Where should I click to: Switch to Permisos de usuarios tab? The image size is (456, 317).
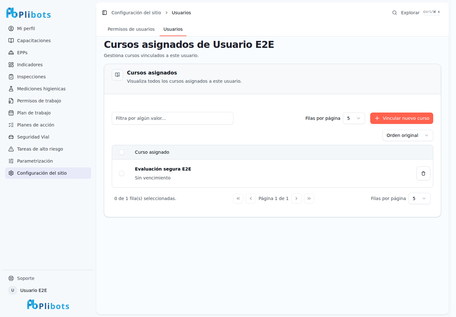click(131, 29)
